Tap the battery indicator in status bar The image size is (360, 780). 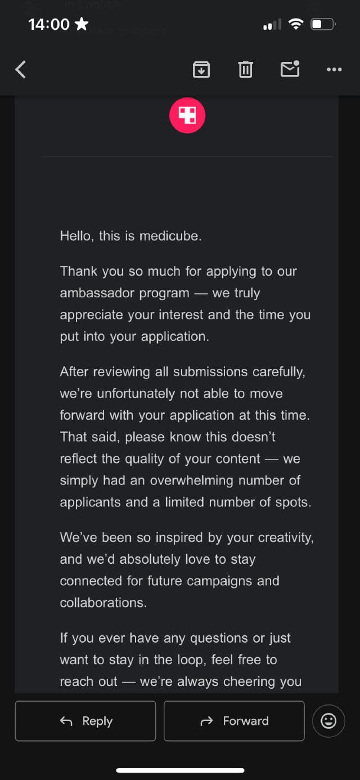[x=323, y=24]
